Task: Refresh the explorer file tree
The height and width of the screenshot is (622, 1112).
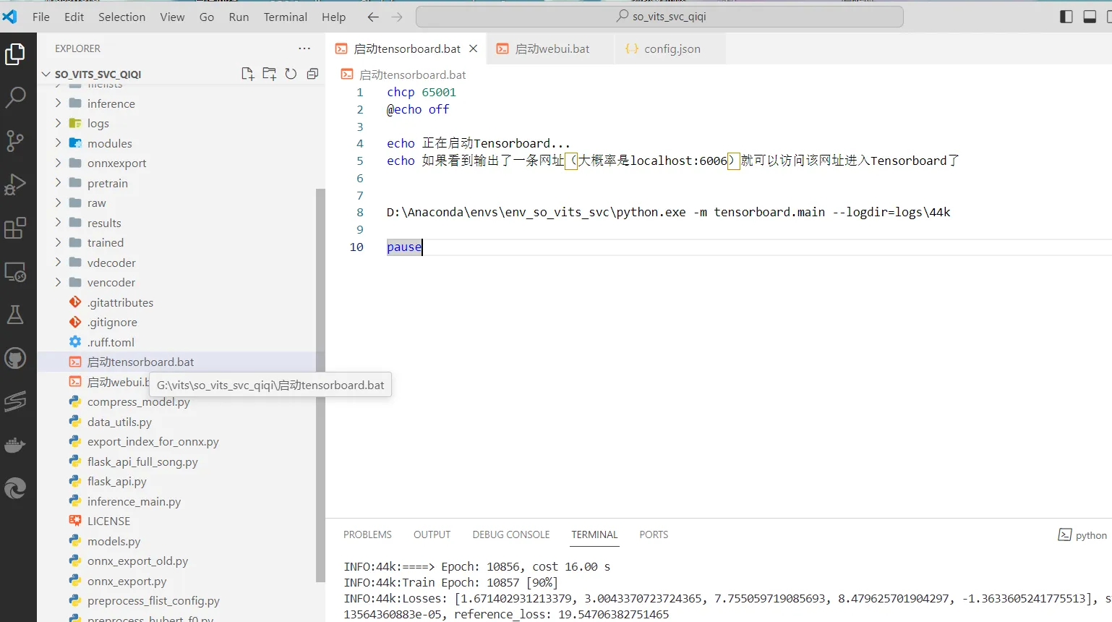Action: point(291,74)
